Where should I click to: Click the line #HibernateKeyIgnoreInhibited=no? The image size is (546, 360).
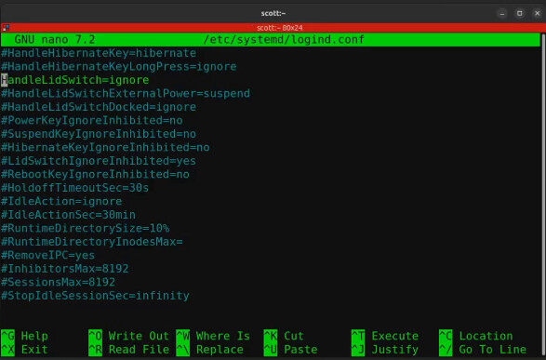tap(105, 148)
